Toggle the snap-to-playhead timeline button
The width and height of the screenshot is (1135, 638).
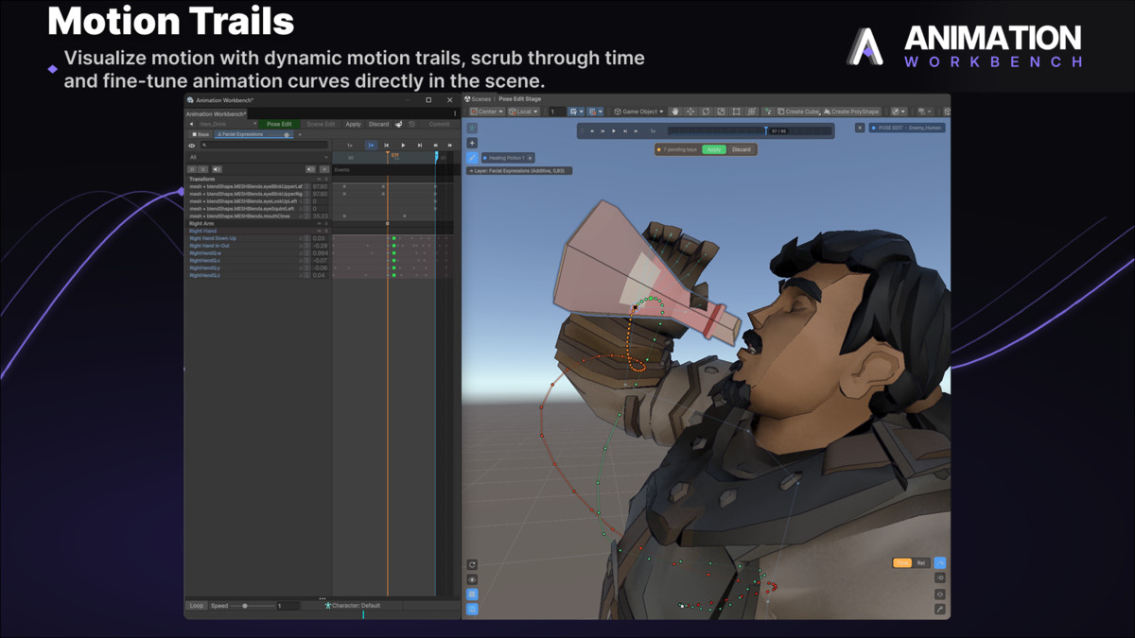click(371, 146)
